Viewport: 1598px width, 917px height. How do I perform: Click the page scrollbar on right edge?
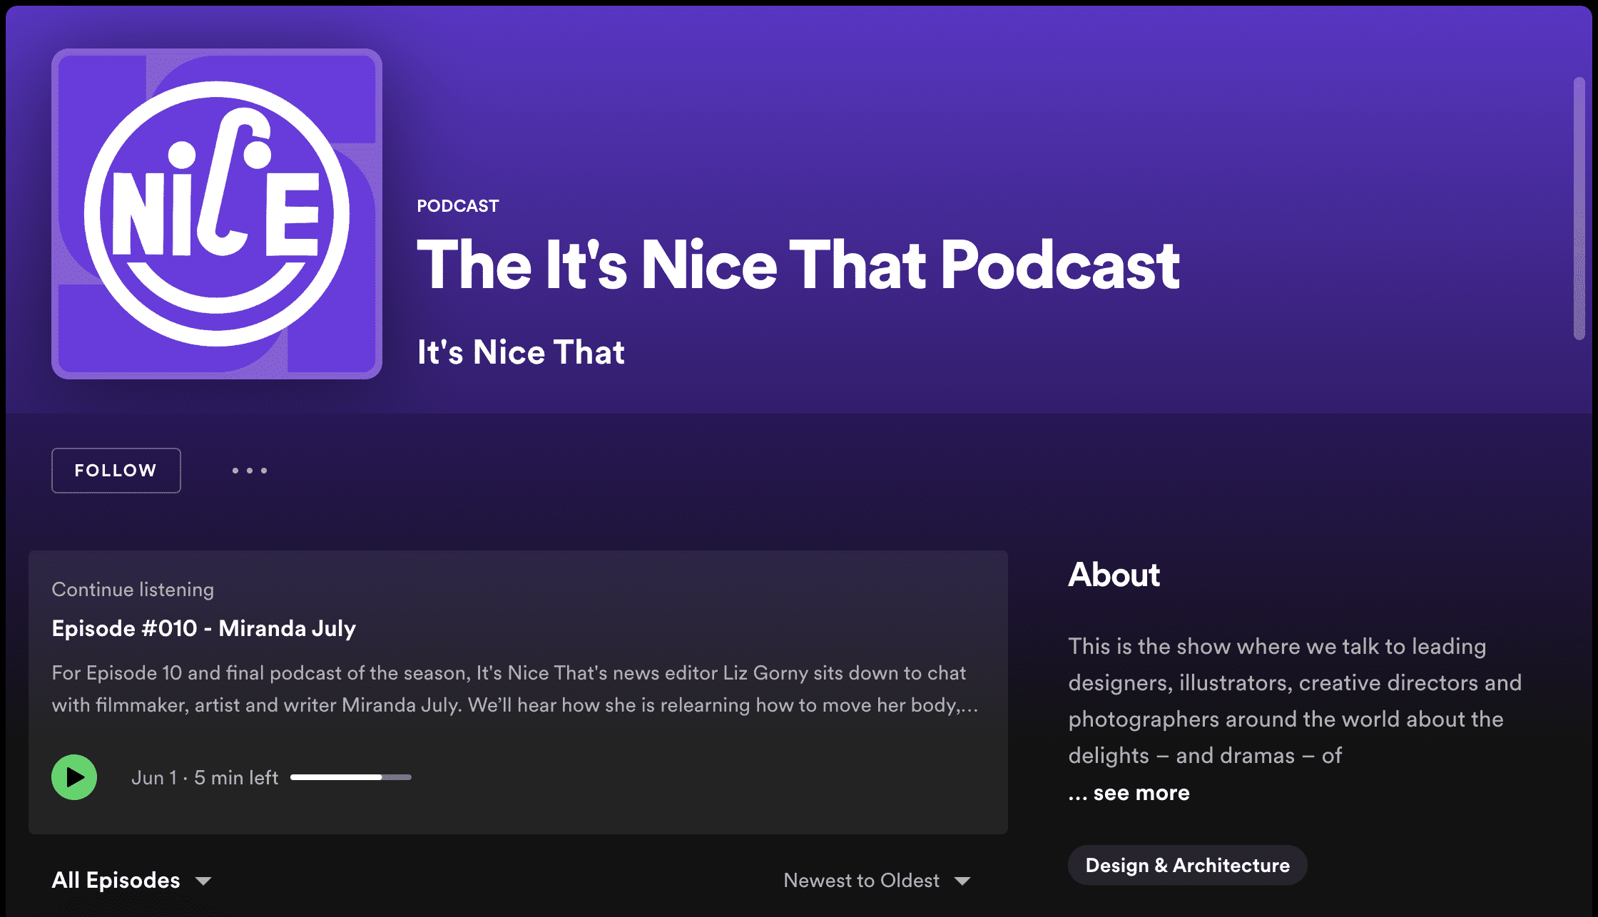point(1579,208)
